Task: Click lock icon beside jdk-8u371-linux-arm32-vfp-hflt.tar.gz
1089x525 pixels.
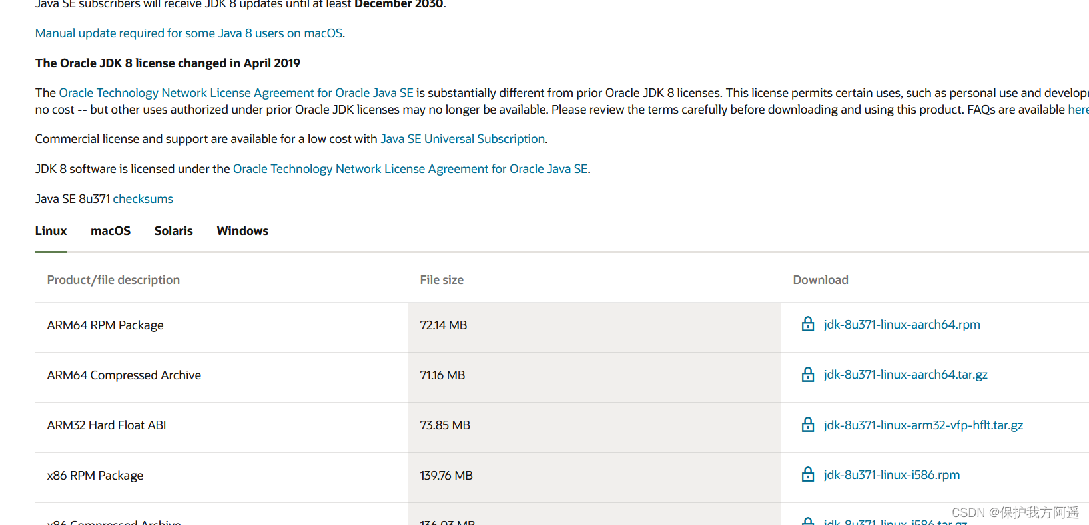Action: [807, 425]
